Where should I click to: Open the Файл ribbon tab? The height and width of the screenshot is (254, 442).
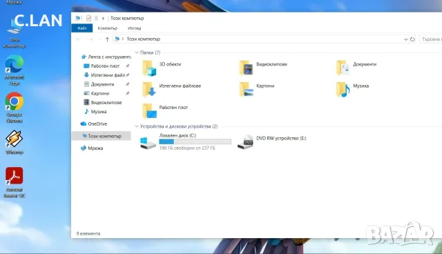[81, 28]
